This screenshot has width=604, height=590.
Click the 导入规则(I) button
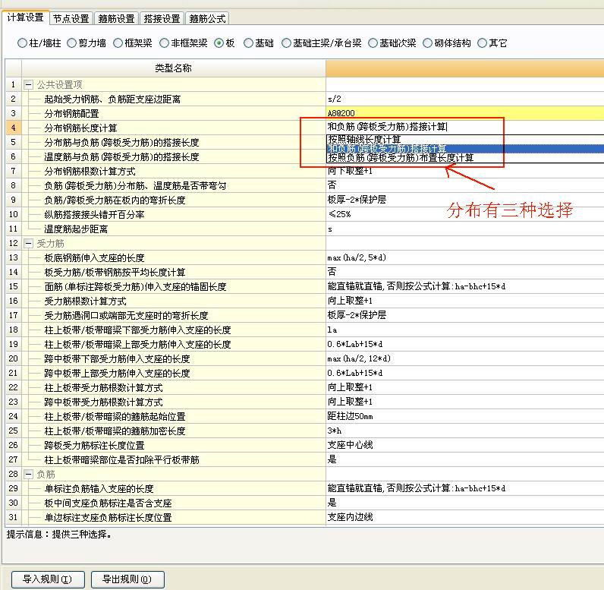coord(48,579)
